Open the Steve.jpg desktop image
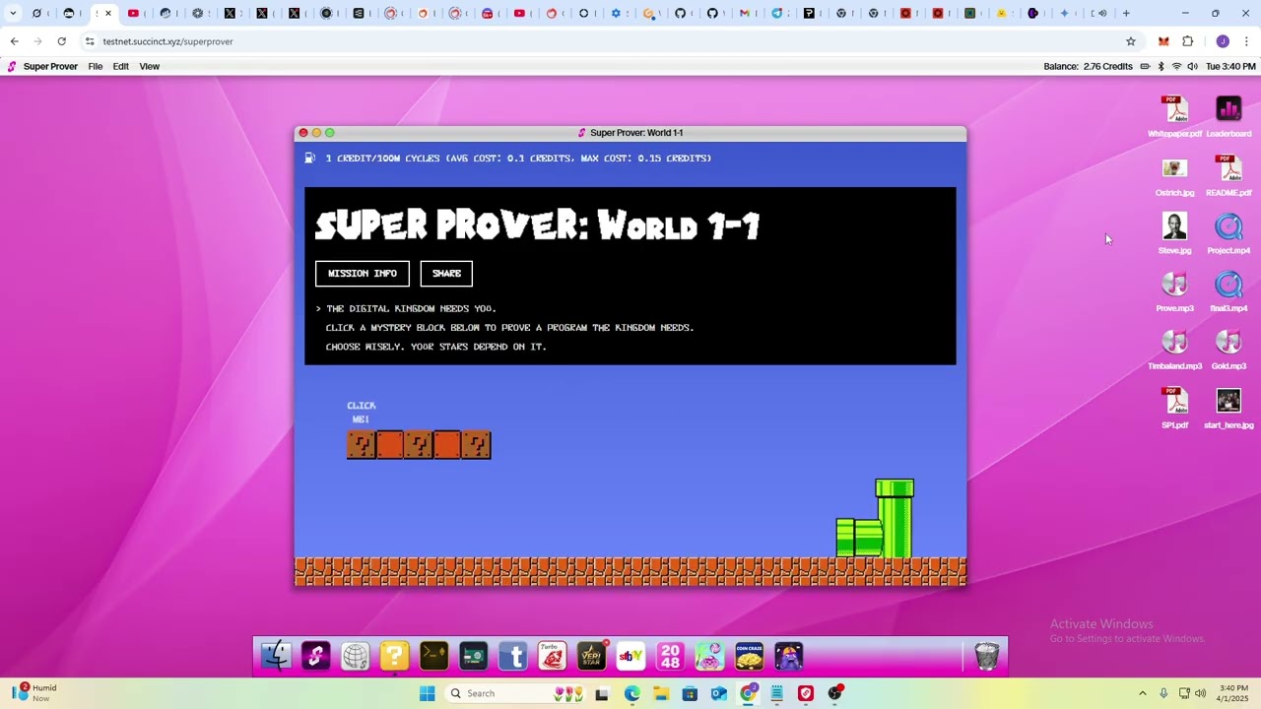This screenshot has height=709, width=1261. click(x=1174, y=233)
